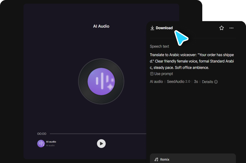Play the AI audio track

[x=101, y=143]
